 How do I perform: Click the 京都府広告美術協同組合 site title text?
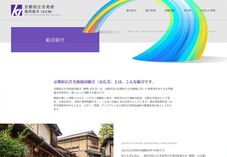click(x=39, y=9)
